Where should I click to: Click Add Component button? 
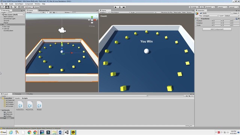pyautogui.click(x=217, y=29)
